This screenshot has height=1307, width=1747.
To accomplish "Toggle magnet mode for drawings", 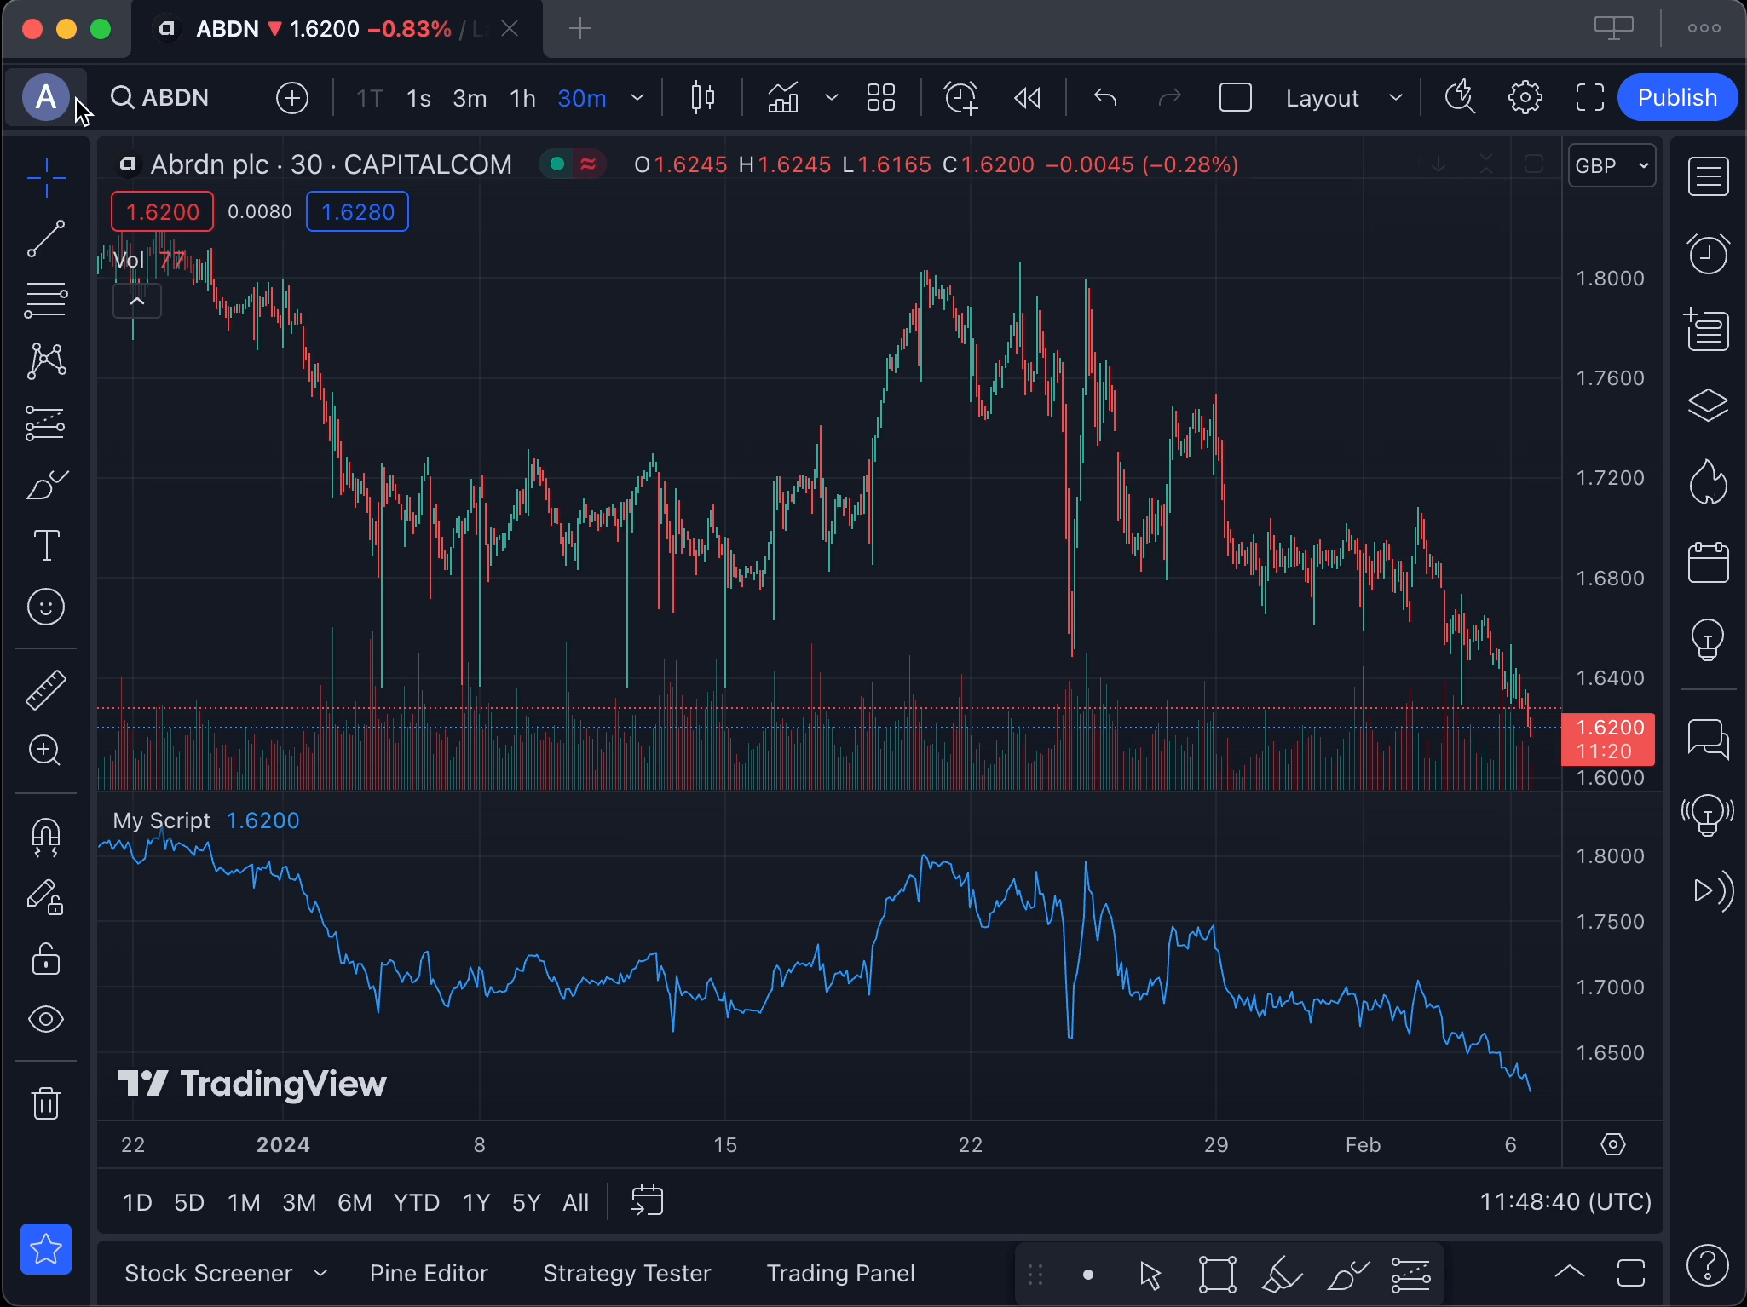I will click(46, 837).
